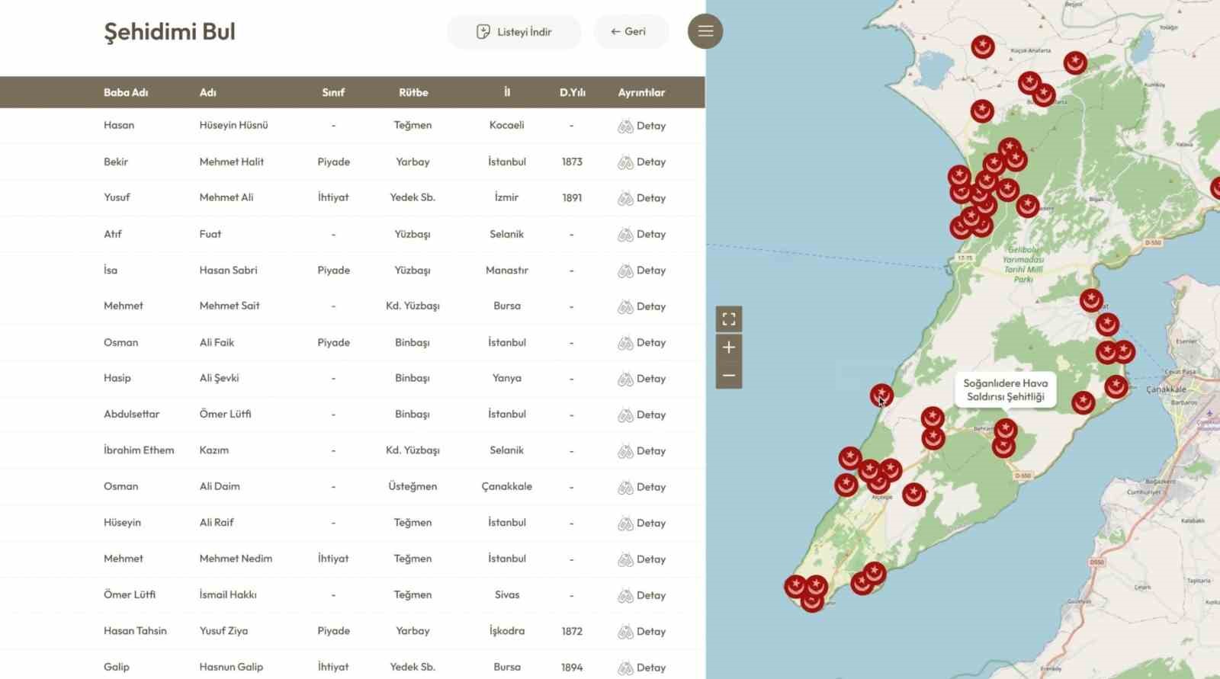Open Detay for Fuat from Selanik
This screenshot has height=679, width=1220.
(x=642, y=235)
